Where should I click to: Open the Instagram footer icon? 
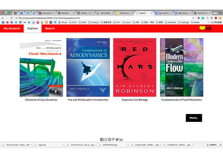[106, 139]
